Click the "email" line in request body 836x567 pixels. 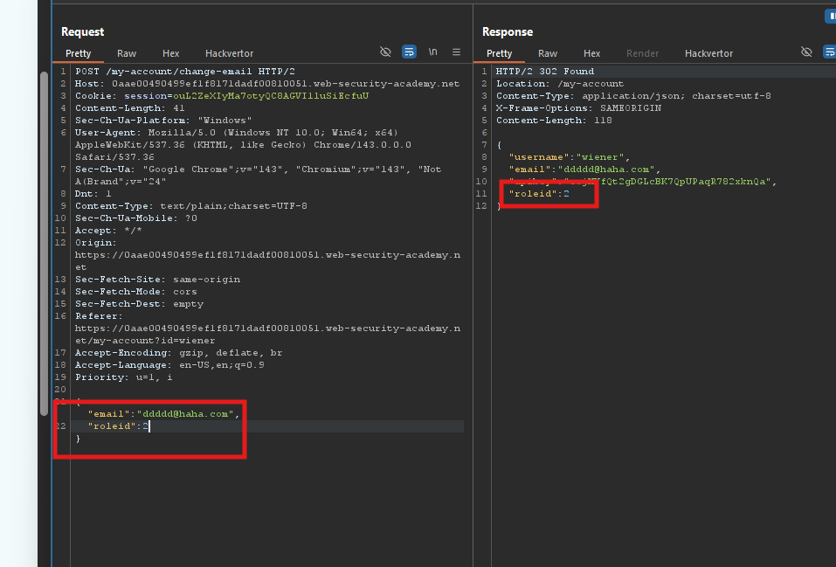coord(163,413)
